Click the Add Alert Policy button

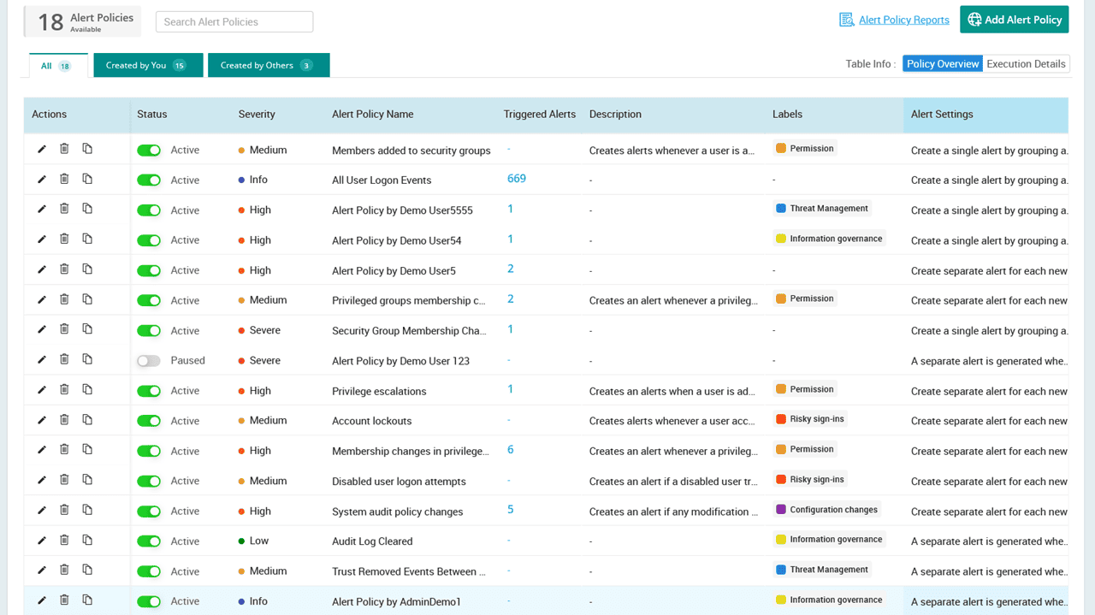1014,19
